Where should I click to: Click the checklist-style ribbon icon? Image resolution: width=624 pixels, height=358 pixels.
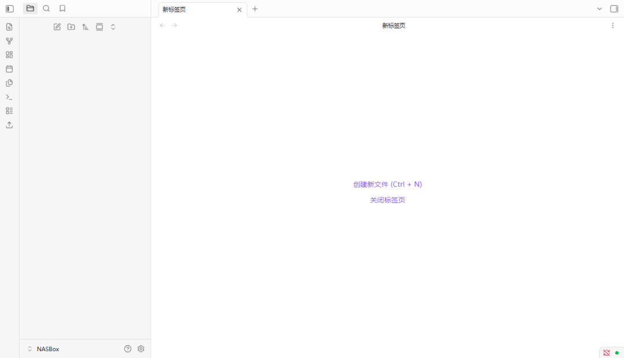[9, 110]
